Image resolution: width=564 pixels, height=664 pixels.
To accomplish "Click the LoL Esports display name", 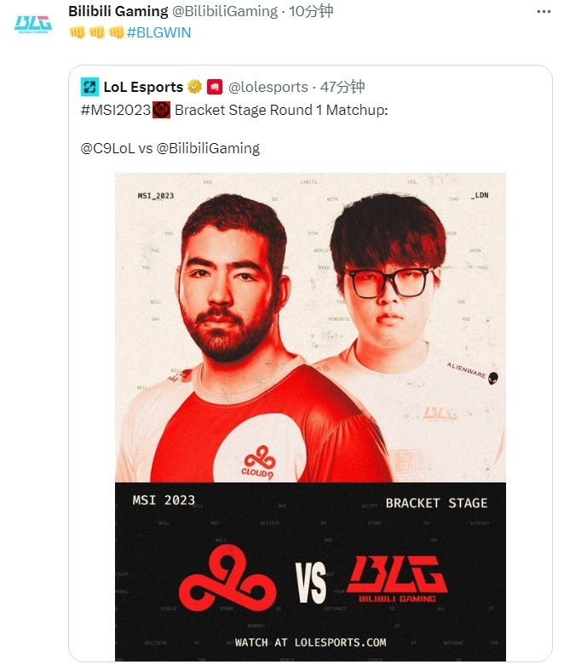I will coord(143,87).
